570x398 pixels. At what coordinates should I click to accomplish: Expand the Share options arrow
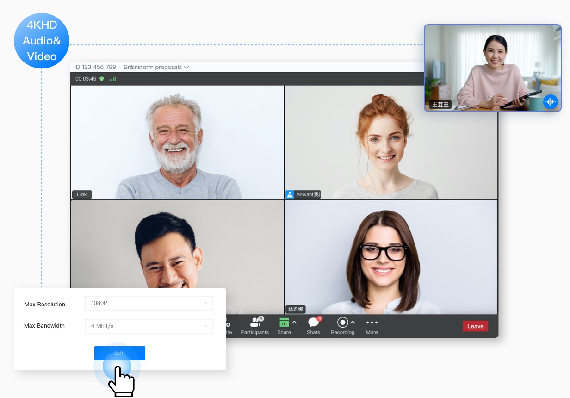click(294, 322)
